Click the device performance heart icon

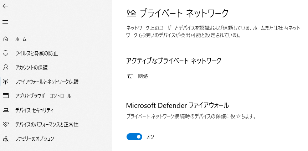(5, 124)
